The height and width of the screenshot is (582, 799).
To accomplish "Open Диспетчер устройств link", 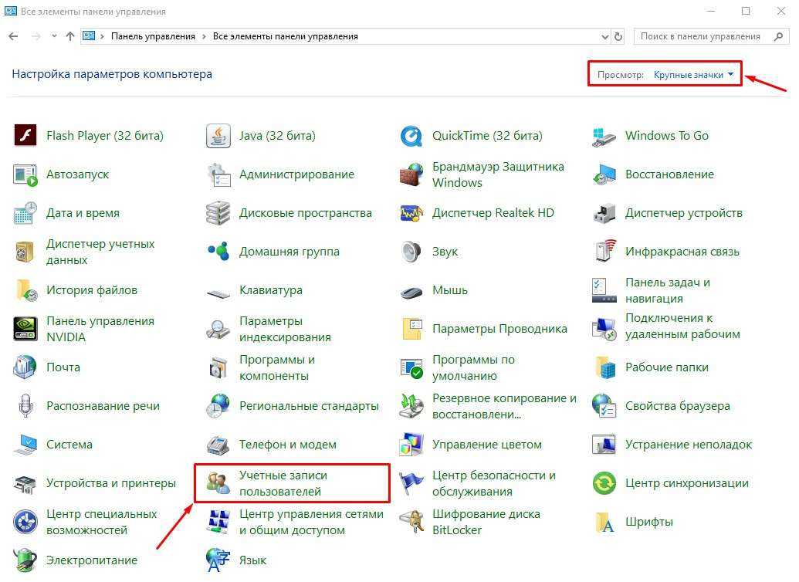I will pyautogui.click(x=683, y=213).
